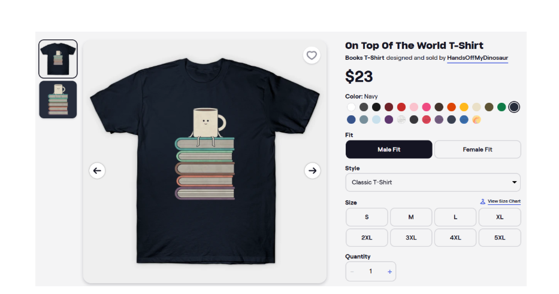Image resolution: width=559 pixels, height=294 pixels.
Task: Choose the kelly green color swatch
Action: pyautogui.click(x=501, y=107)
